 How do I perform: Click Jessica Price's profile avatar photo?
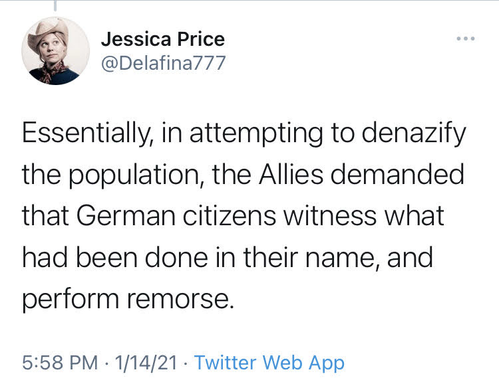coord(55,50)
